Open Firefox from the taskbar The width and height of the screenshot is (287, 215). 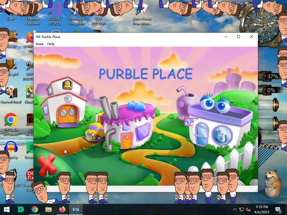pyautogui.click(x=62, y=209)
